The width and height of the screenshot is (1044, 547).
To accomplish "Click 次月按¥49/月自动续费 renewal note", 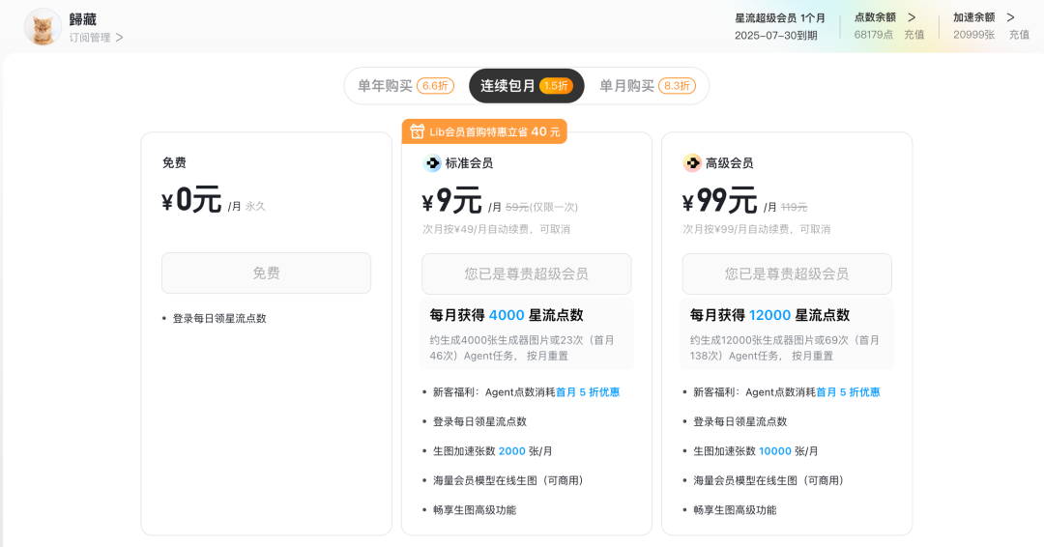I will point(496,229).
